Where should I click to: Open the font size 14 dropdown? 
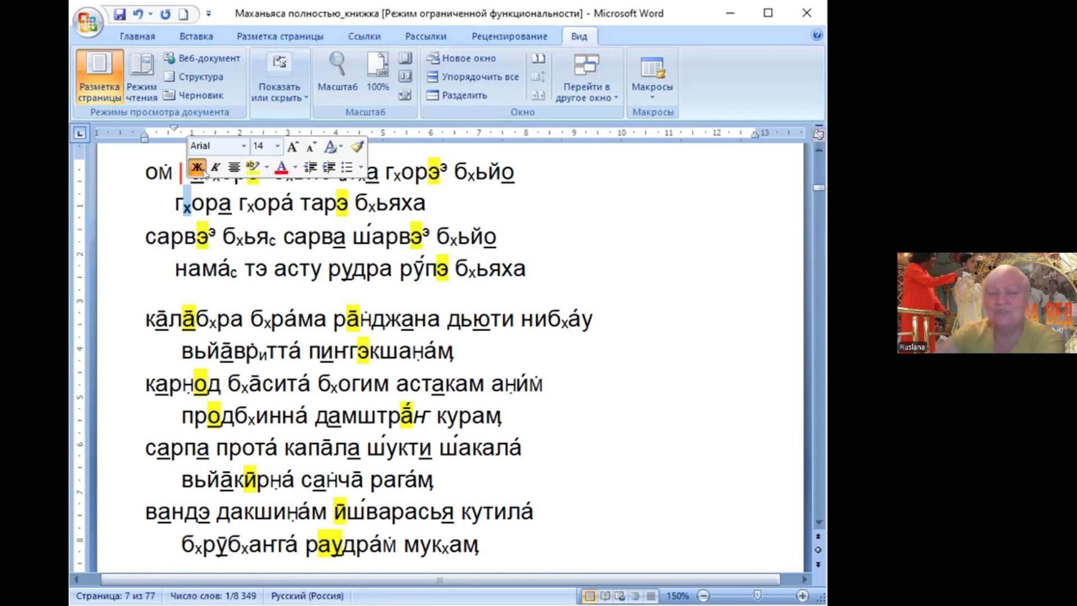pos(277,146)
